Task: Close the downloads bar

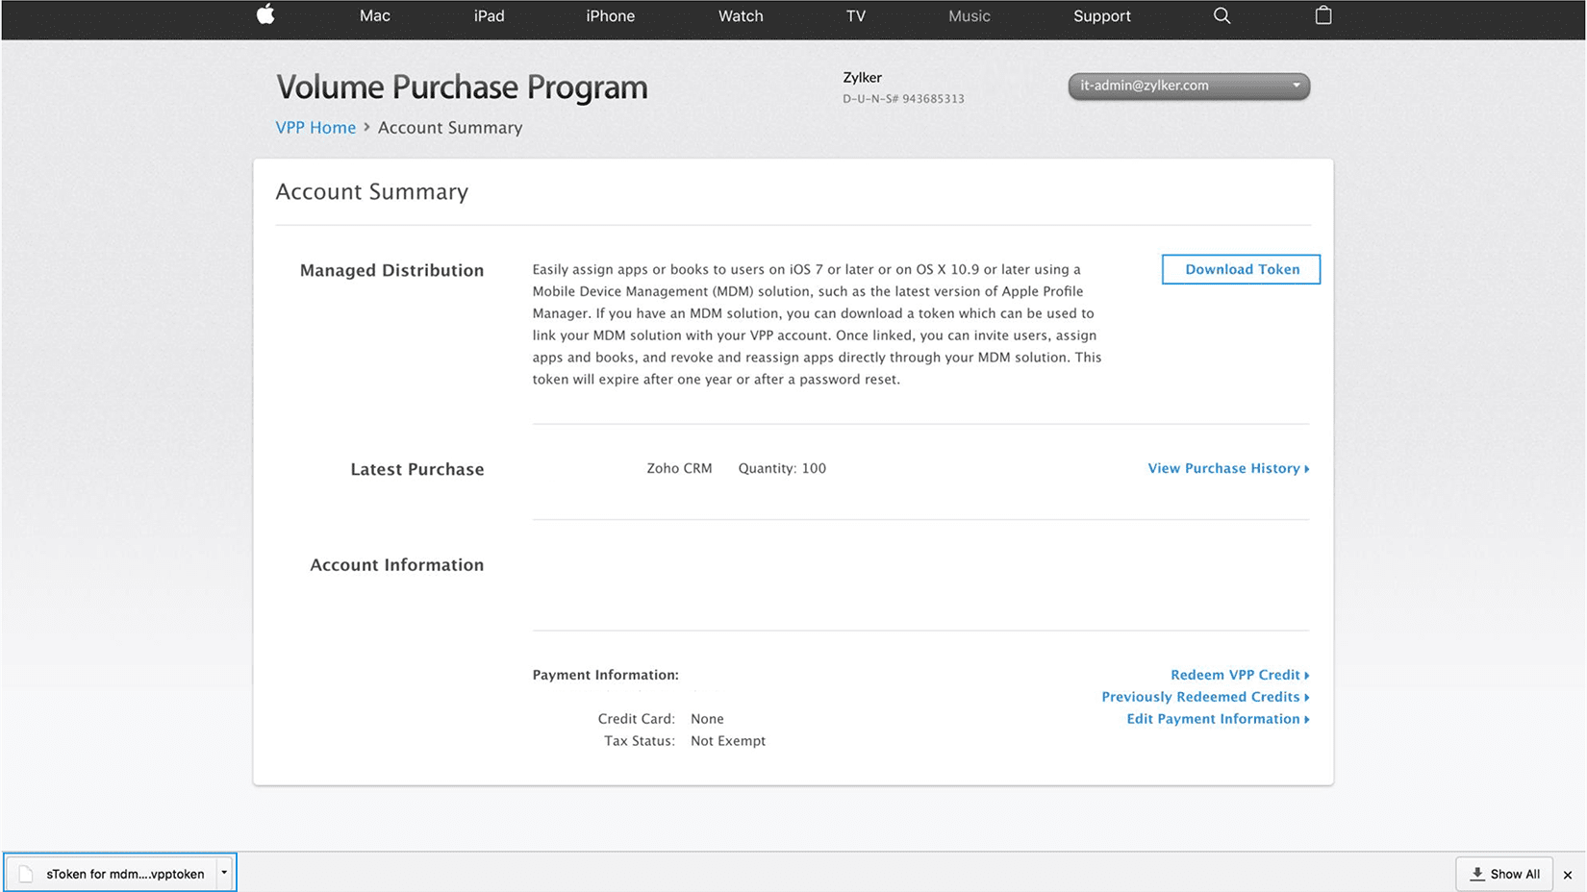Action: pyautogui.click(x=1568, y=875)
